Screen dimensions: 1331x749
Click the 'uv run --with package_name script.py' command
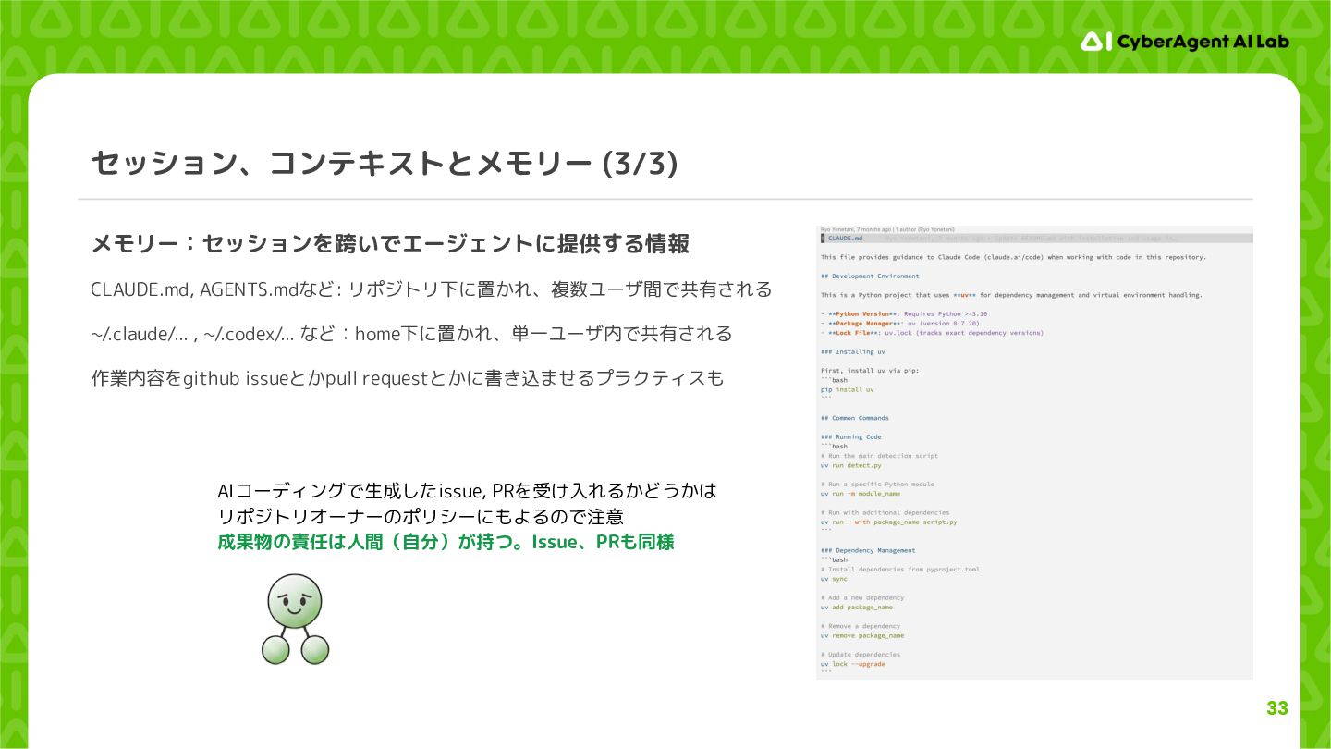888,522
